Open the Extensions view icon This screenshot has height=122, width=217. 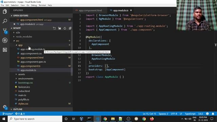(5, 50)
